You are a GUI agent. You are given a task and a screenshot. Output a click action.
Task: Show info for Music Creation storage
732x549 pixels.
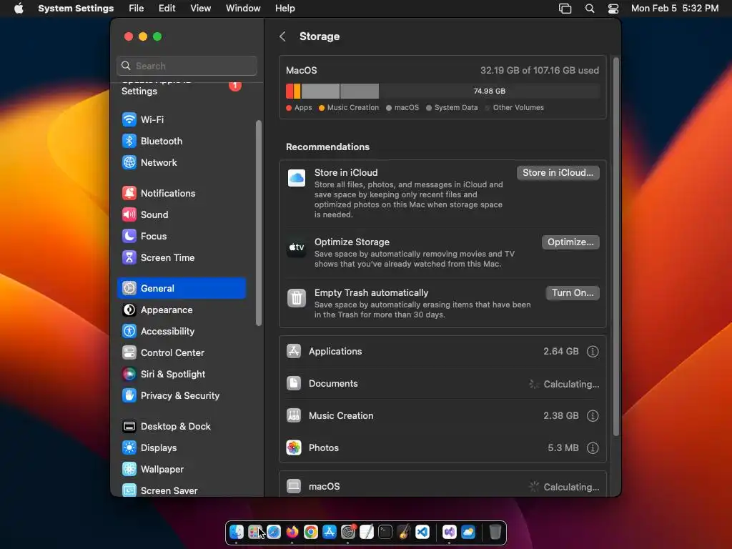593,416
